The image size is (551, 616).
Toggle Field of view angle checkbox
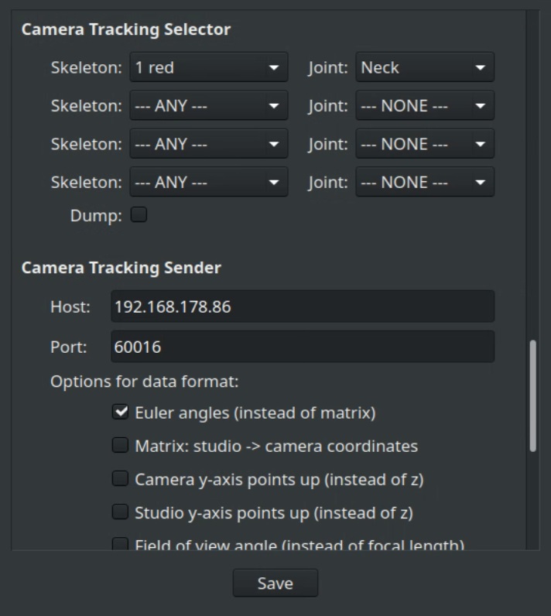click(121, 545)
